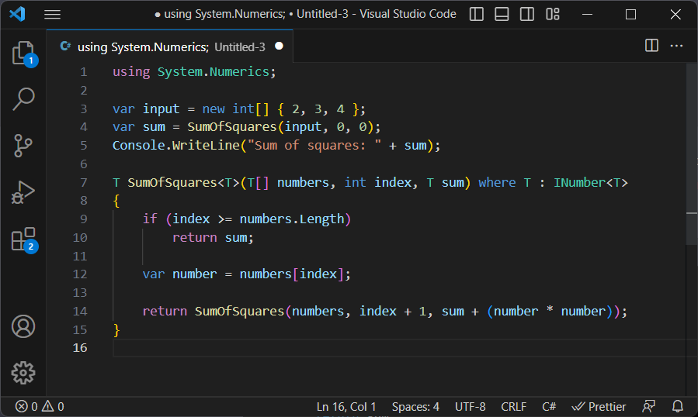Open the Accounts menu icon
Image resolution: width=698 pixels, height=417 pixels.
click(x=23, y=326)
